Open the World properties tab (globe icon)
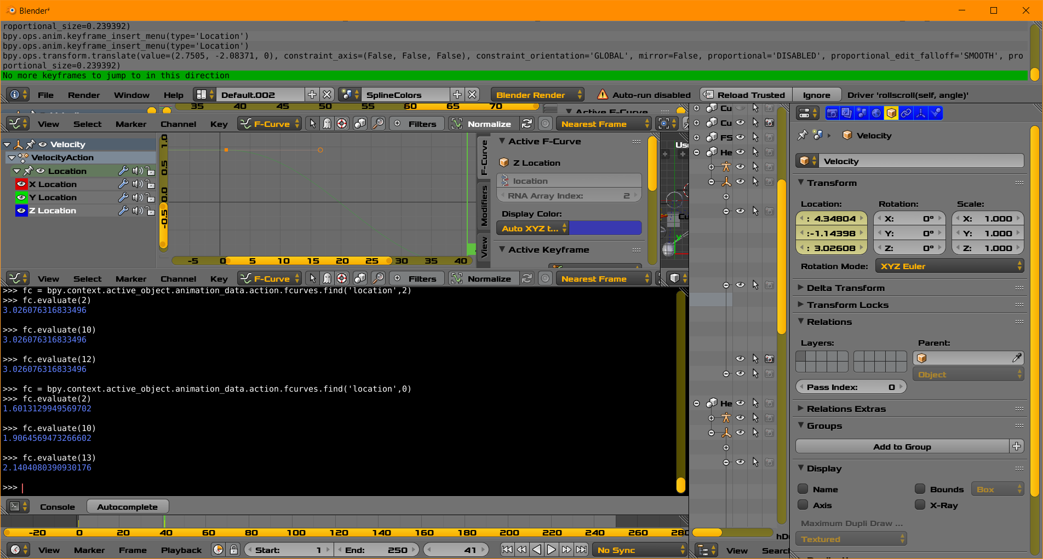 [x=876, y=113]
